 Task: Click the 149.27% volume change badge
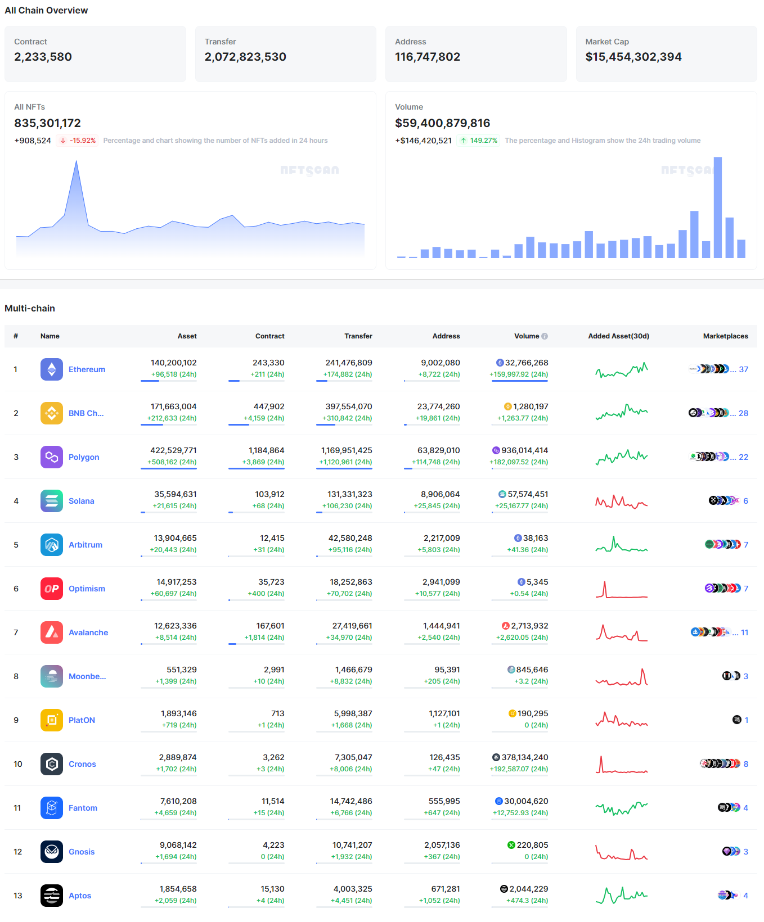pyautogui.click(x=478, y=141)
